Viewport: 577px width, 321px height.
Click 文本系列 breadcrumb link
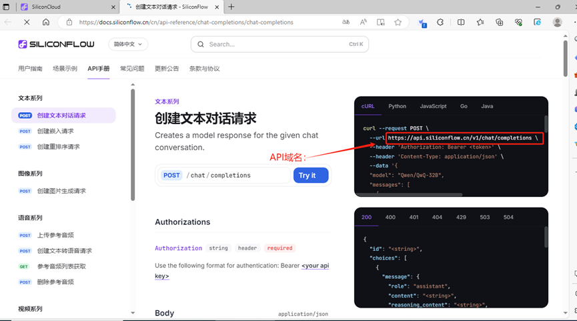(x=167, y=101)
